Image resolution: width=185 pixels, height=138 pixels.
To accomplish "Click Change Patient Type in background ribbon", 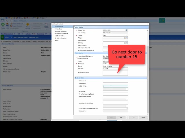I will click(x=17, y=24).
